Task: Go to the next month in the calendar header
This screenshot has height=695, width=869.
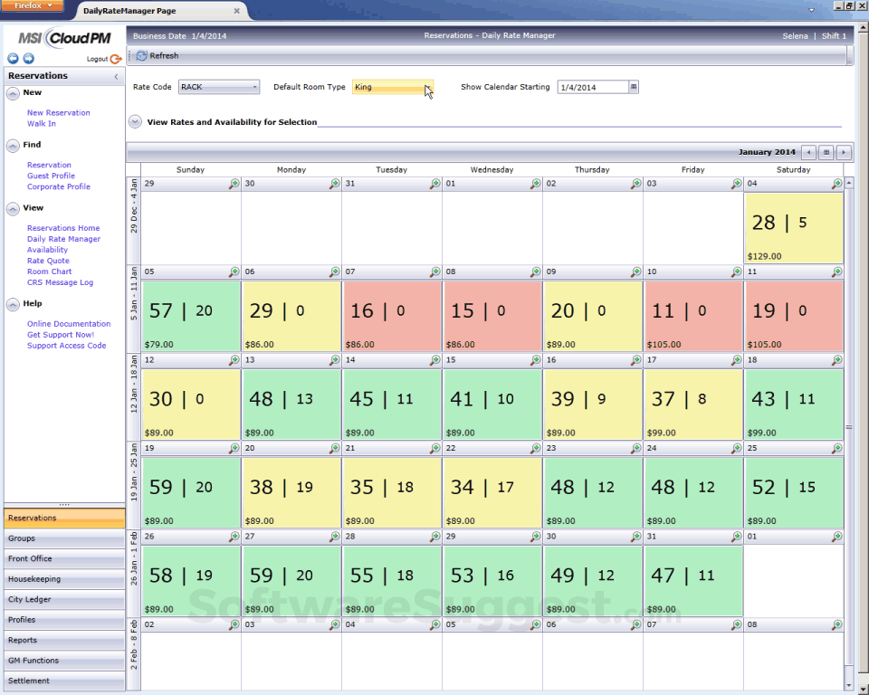Action: (844, 152)
